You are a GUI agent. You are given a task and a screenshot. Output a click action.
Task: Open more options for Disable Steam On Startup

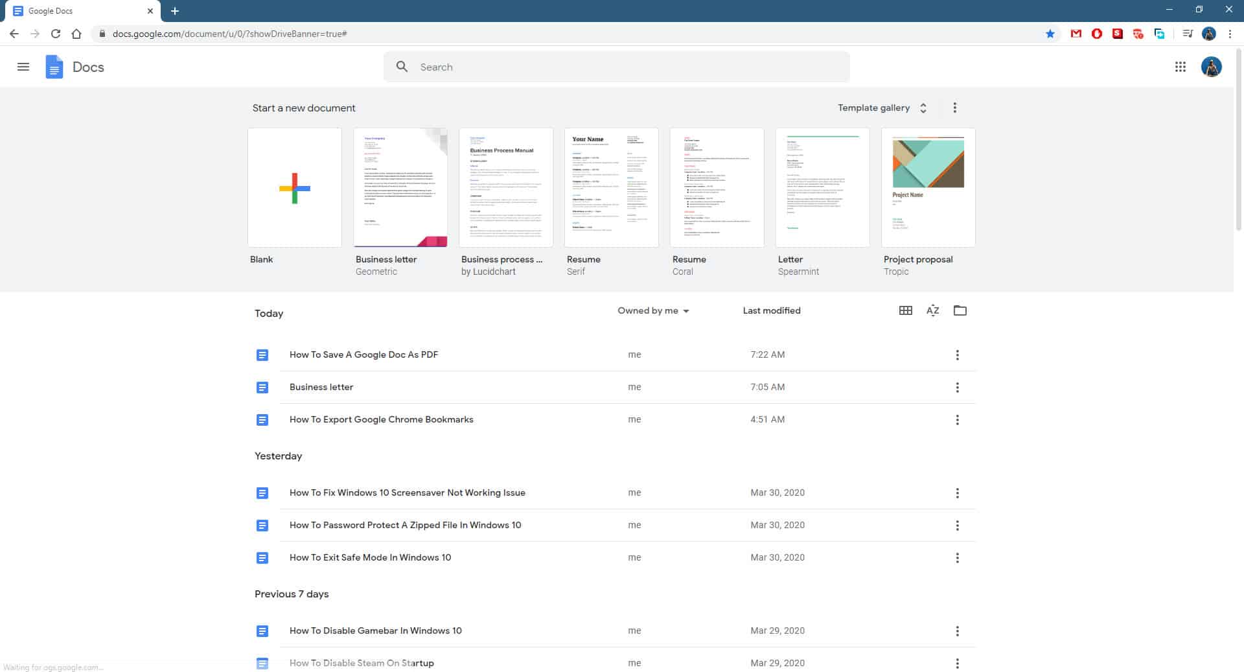pyautogui.click(x=957, y=664)
